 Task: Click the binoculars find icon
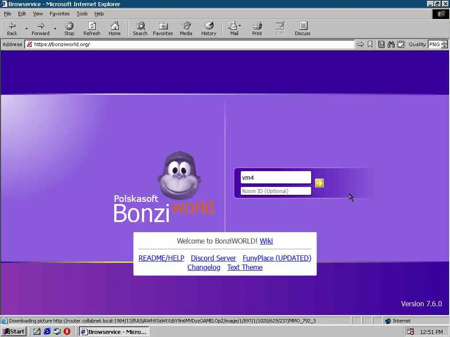[391, 44]
